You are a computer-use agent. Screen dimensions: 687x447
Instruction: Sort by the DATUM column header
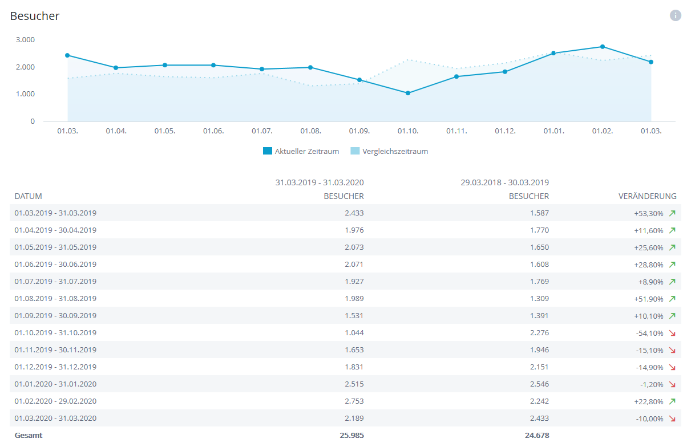tap(29, 196)
